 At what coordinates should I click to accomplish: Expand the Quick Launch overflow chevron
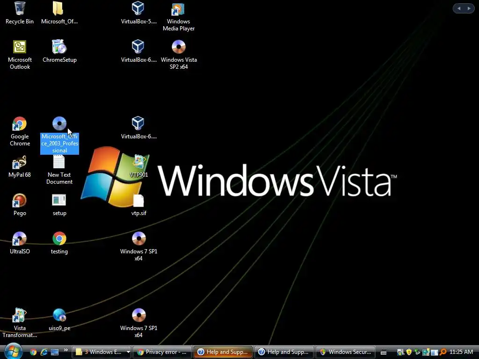pos(65,350)
